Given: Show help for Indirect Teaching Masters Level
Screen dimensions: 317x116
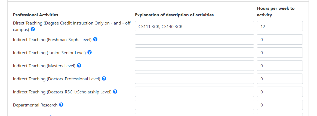Looking at the screenshot, I should [79, 65].
